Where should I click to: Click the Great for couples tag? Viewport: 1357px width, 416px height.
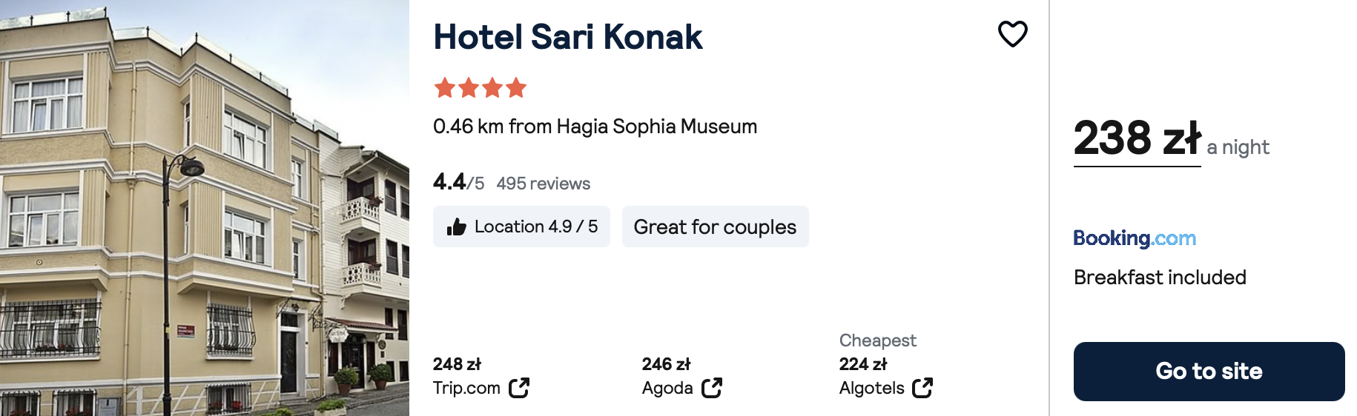click(715, 227)
